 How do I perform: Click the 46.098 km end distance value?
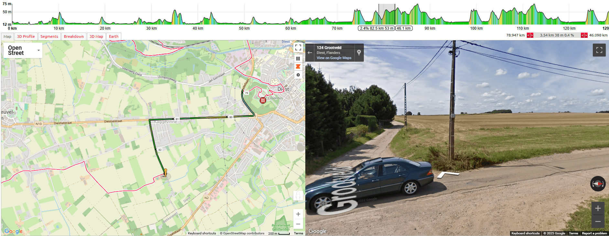click(598, 36)
